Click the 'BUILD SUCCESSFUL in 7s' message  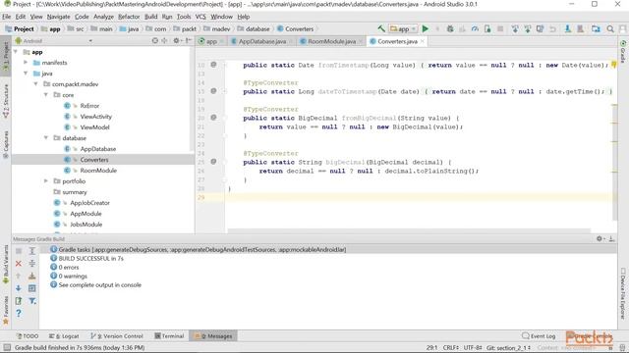click(x=91, y=258)
